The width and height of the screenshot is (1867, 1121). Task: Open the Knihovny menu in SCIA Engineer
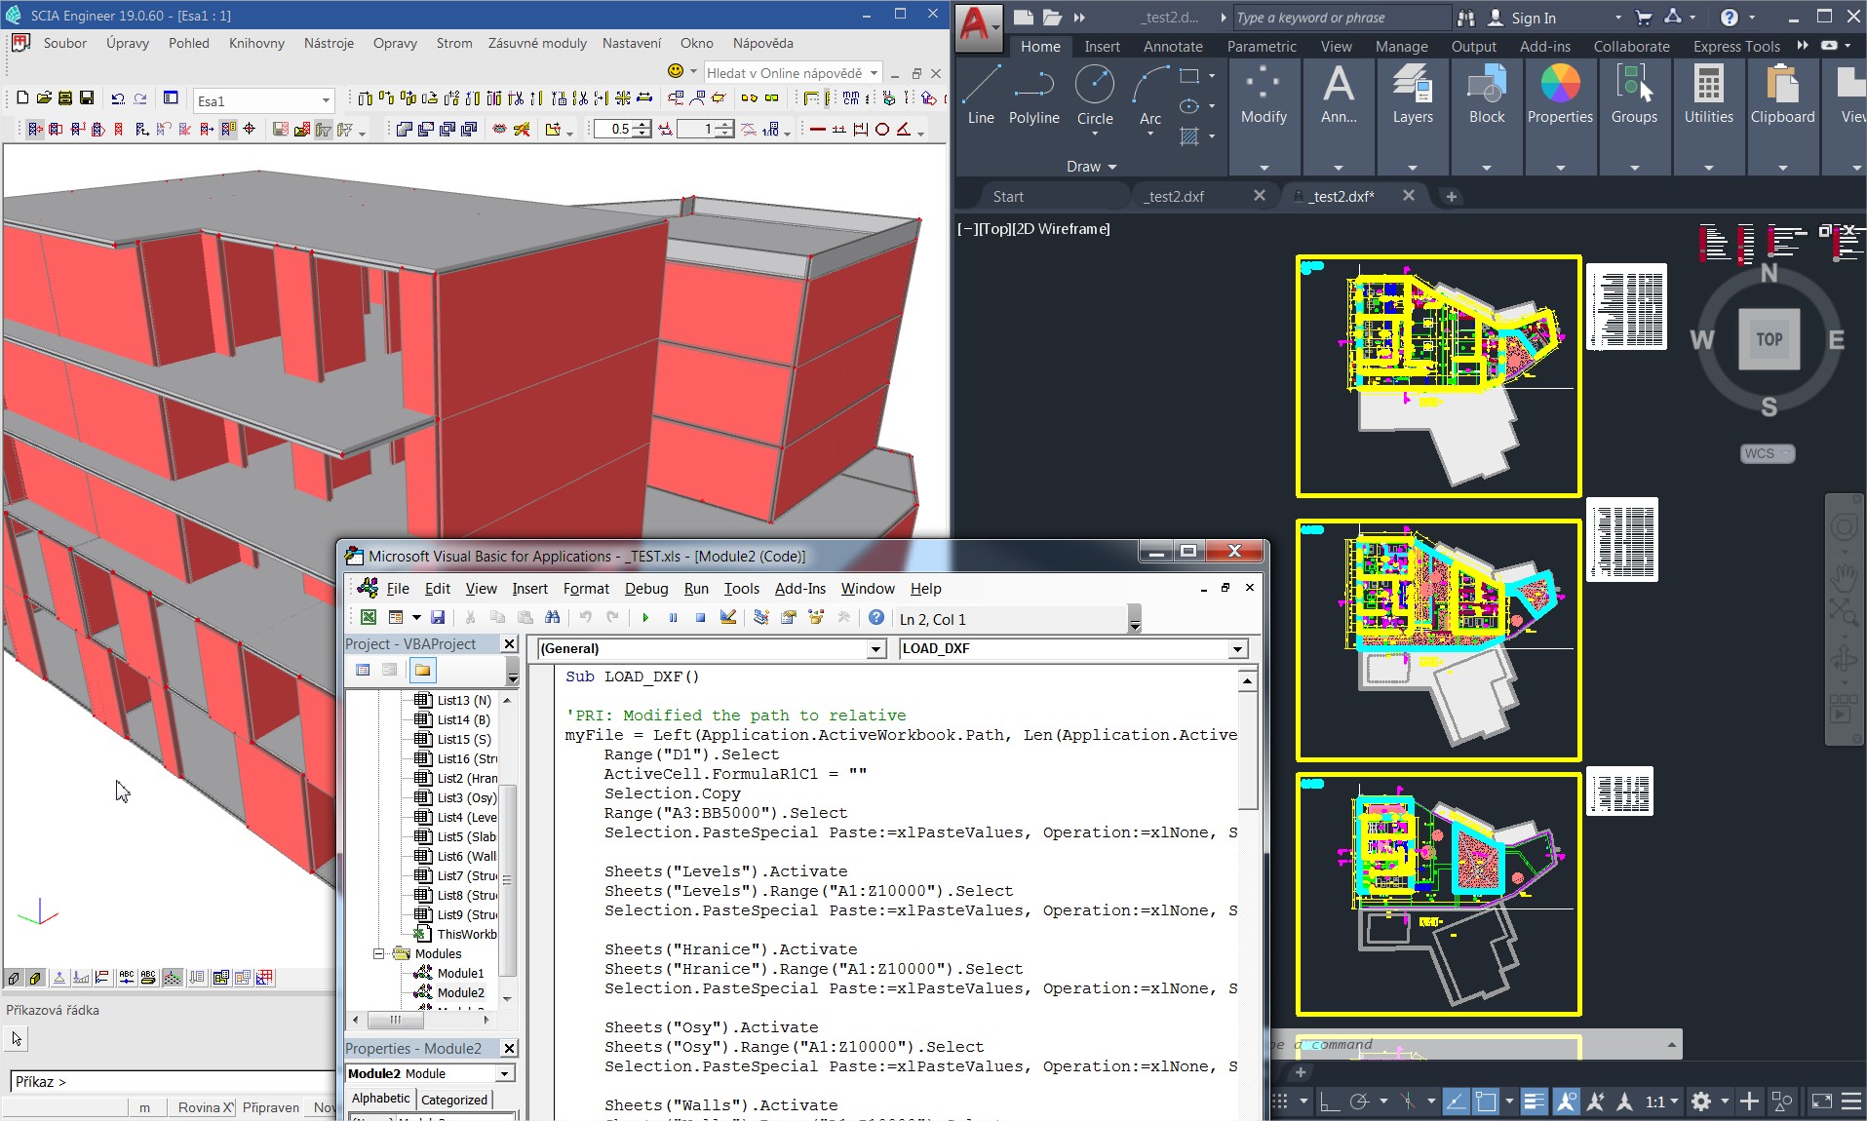tap(256, 43)
